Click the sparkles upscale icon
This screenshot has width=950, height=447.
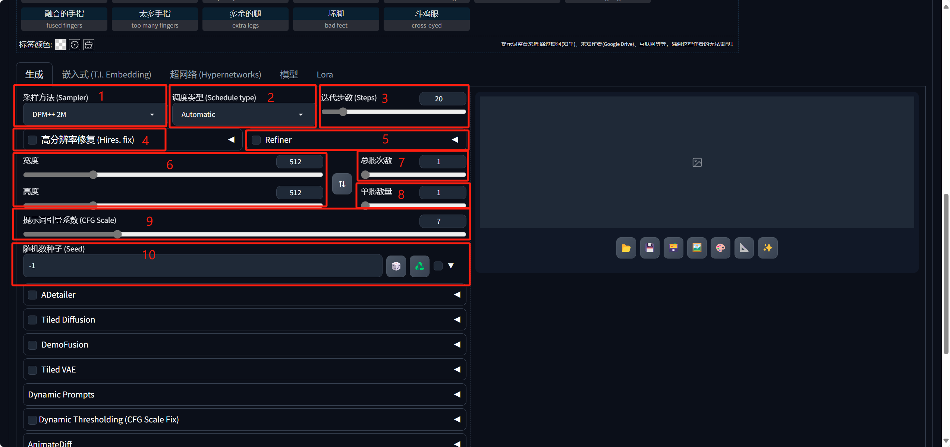[x=767, y=248]
